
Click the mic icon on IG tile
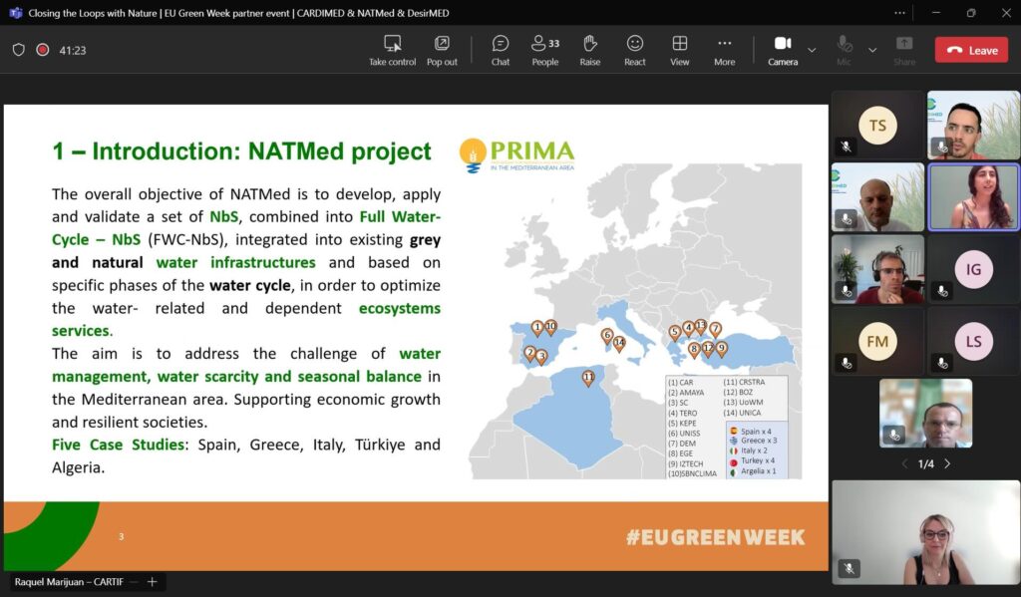[x=942, y=291]
